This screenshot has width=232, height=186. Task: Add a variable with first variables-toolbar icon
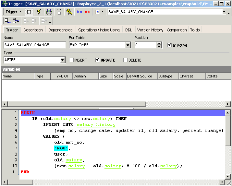pyautogui.click(x=8, y=21)
